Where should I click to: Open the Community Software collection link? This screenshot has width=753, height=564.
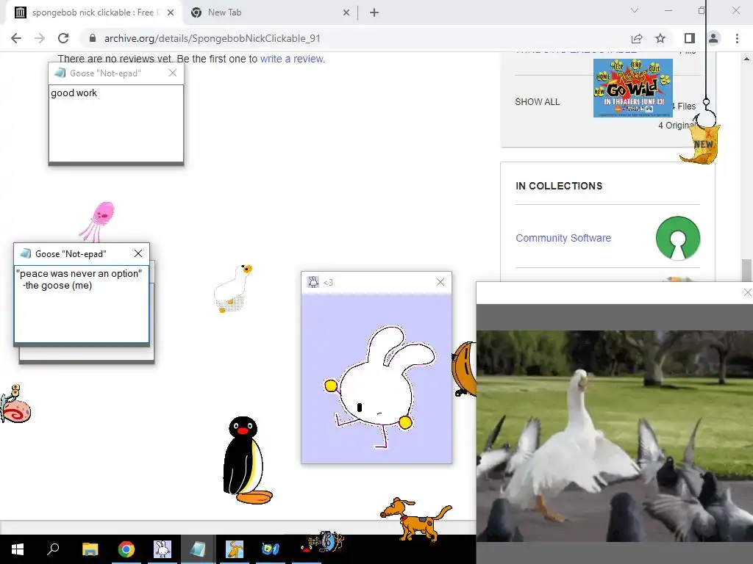click(x=563, y=238)
